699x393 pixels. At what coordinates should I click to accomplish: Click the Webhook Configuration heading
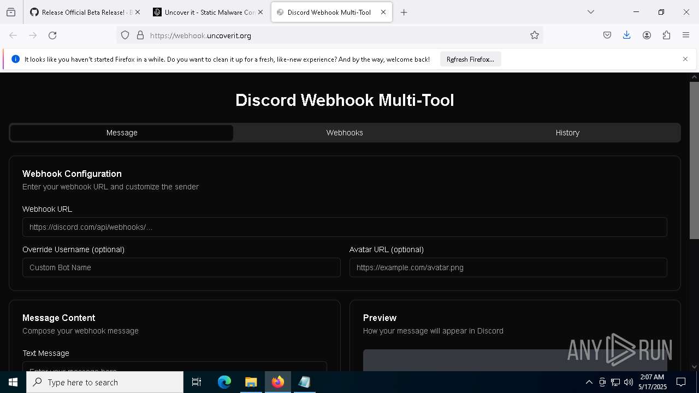point(72,174)
